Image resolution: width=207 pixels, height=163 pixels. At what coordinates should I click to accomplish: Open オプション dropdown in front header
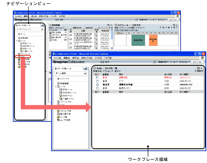pyautogui.click(x=184, y=62)
